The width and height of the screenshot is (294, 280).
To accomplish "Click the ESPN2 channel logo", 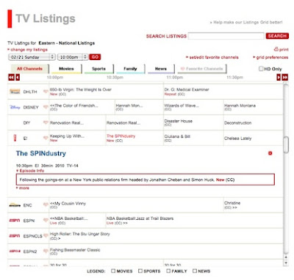I will pyautogui.click(x=15, y=251).
